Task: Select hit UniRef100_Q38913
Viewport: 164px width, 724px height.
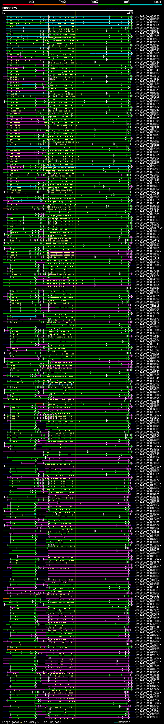Action: (x=147, y=217)
